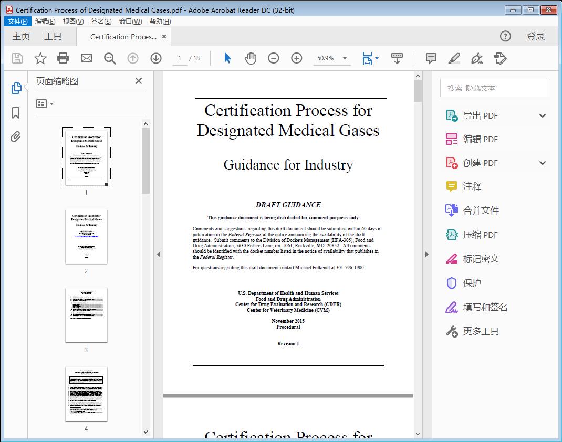Image resolution: width=562 pixels, height=442 pixels.
Task: Click the Zoom In plus icon
Action: [297, 58]
